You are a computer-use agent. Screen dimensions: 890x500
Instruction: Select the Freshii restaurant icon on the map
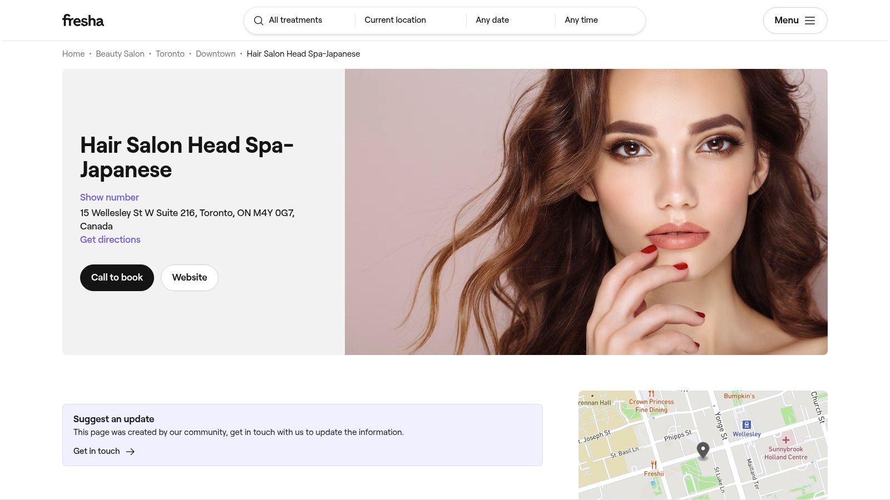(x=653, y=464)
